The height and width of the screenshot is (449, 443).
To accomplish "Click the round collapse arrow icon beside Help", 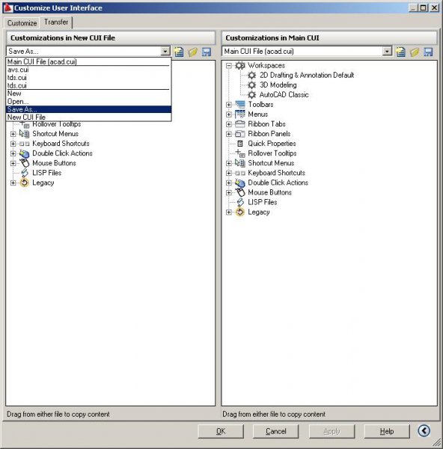I will [x=424, y=430].
